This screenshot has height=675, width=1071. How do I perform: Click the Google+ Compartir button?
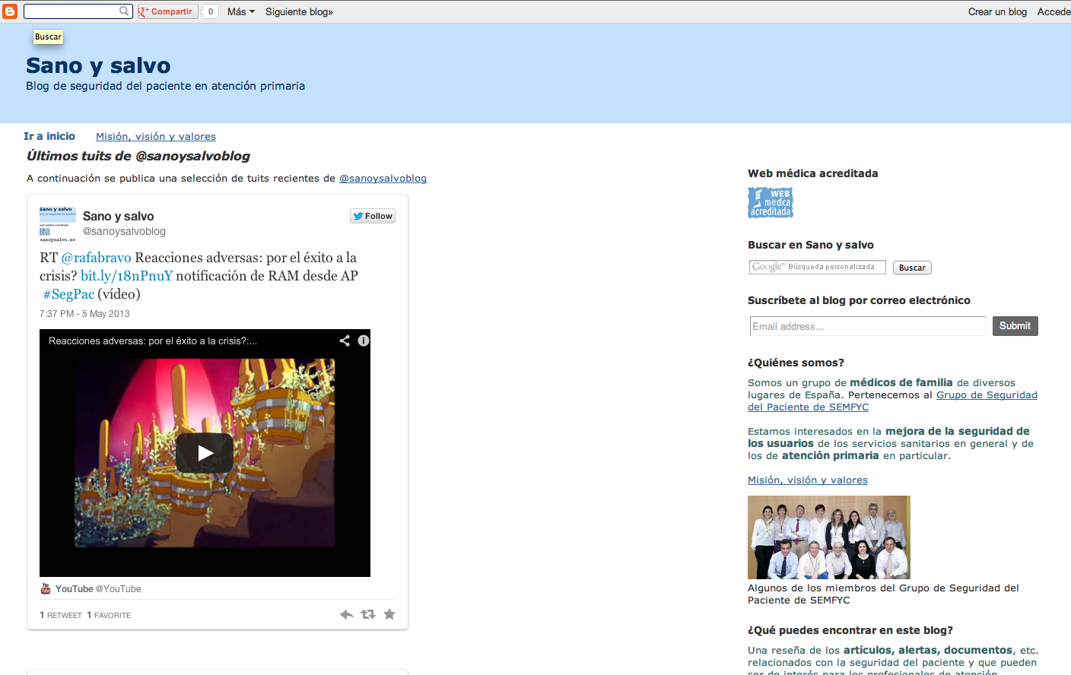[x=166, y=11]
